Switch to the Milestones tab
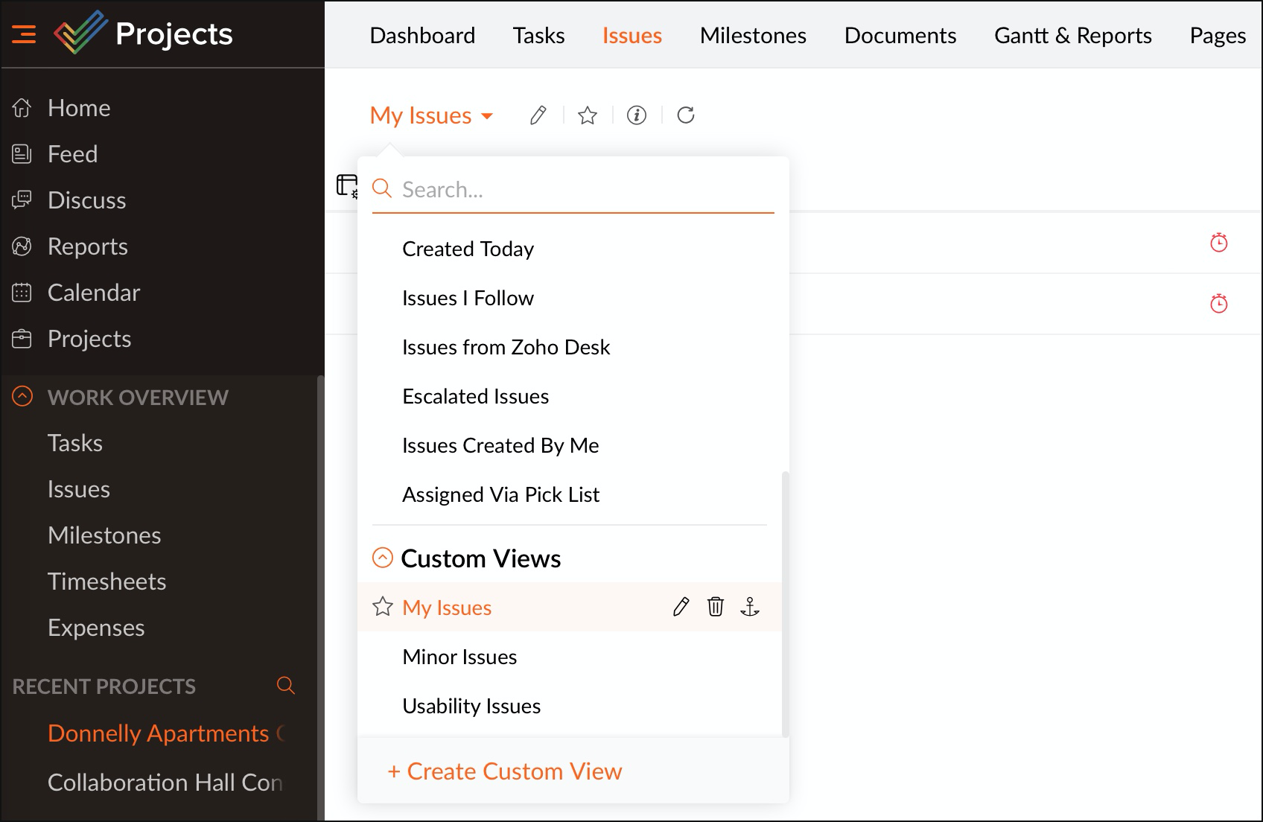 (x=752, y=36)
